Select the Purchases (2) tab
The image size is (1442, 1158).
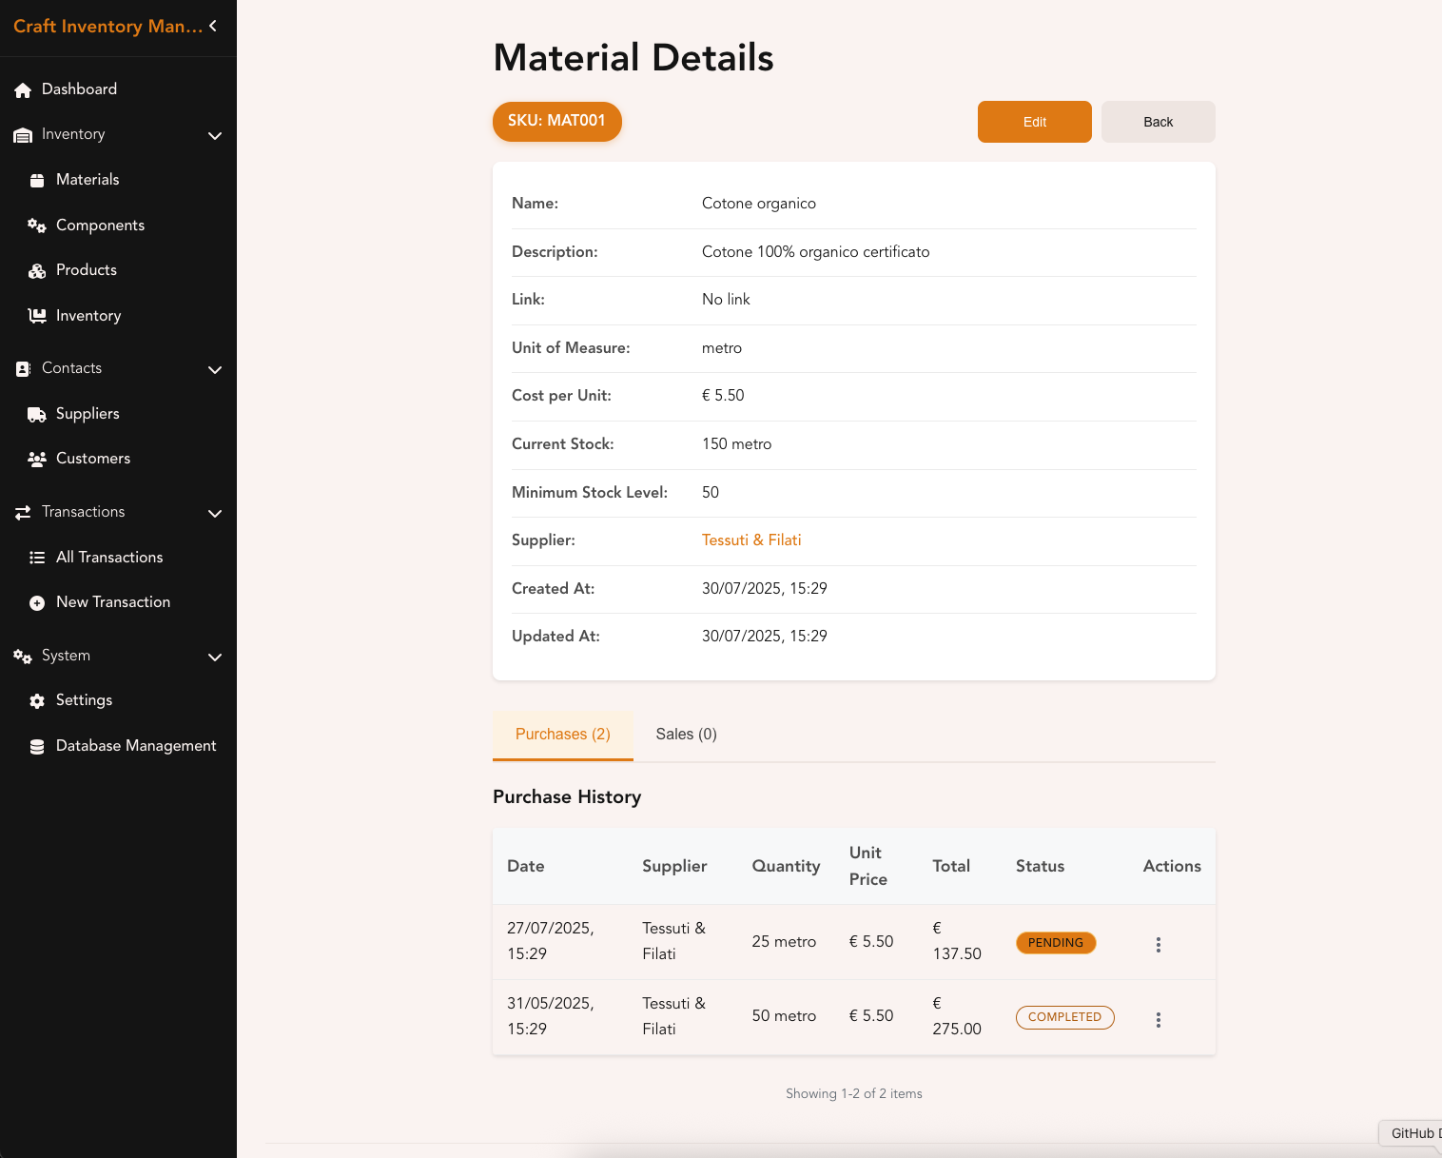pyautogui.click(x=563, y=735)
